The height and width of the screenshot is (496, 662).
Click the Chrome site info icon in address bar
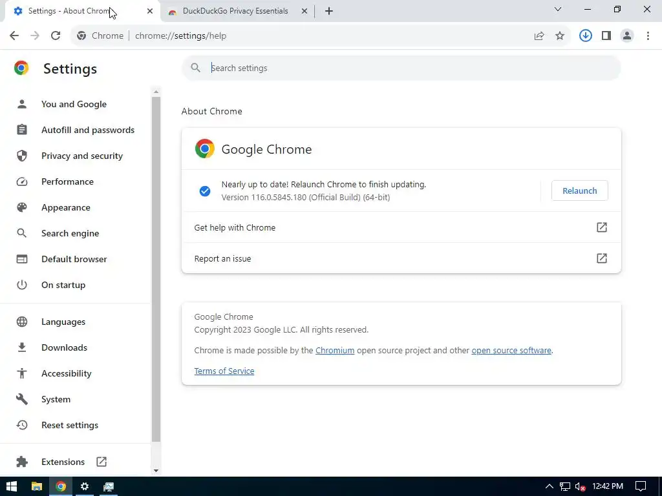click(x=81, y=36)
